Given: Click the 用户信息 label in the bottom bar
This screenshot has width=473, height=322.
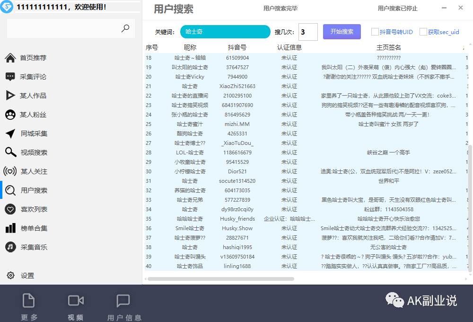Looking at the screenshot, I should pyautogui.click(x=124, y=318).
